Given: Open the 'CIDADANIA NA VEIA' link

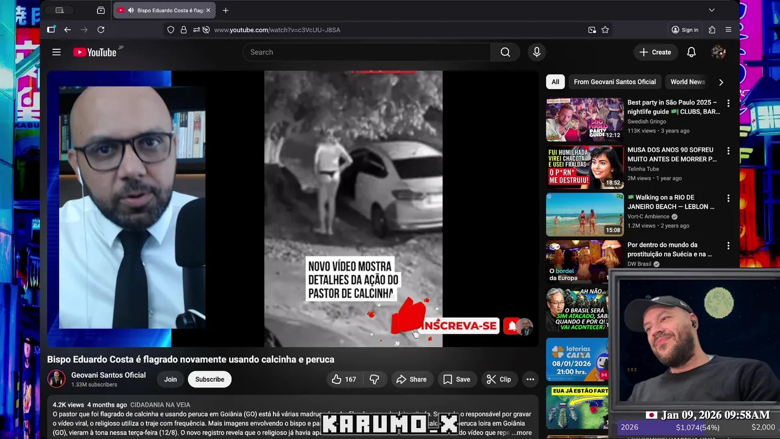Looking at the screenshot, I should [160, 405].
